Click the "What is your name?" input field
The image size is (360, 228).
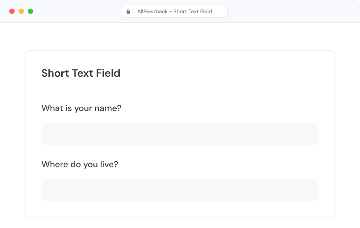coord(180,134)
